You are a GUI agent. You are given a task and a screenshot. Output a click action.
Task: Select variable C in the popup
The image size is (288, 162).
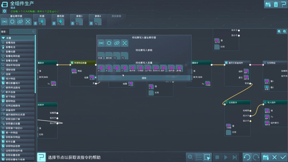117,68
